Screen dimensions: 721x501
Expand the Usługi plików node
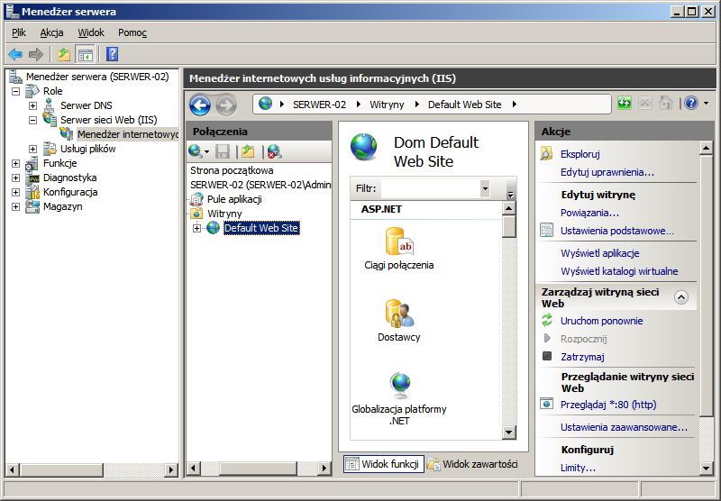[32, 149]
